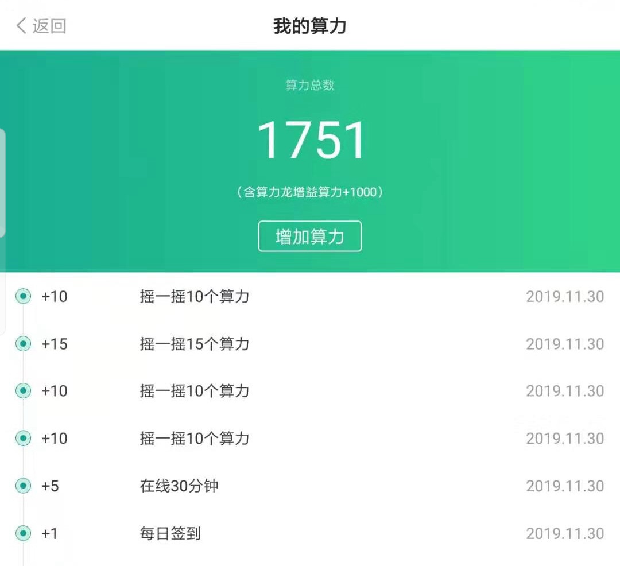Click the green dot next to the third 摇一摇10个算力 record
Viewport: 620px width, 566px height.
pos(22,391)
